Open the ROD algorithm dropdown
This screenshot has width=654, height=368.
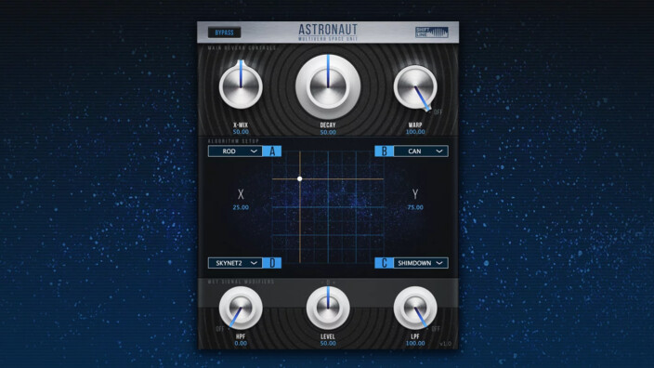click(235, 151)
